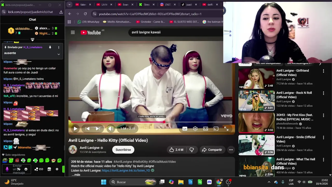332x187 pixels.
Task: Open the video player settings gear
Action: coord(195,129)
